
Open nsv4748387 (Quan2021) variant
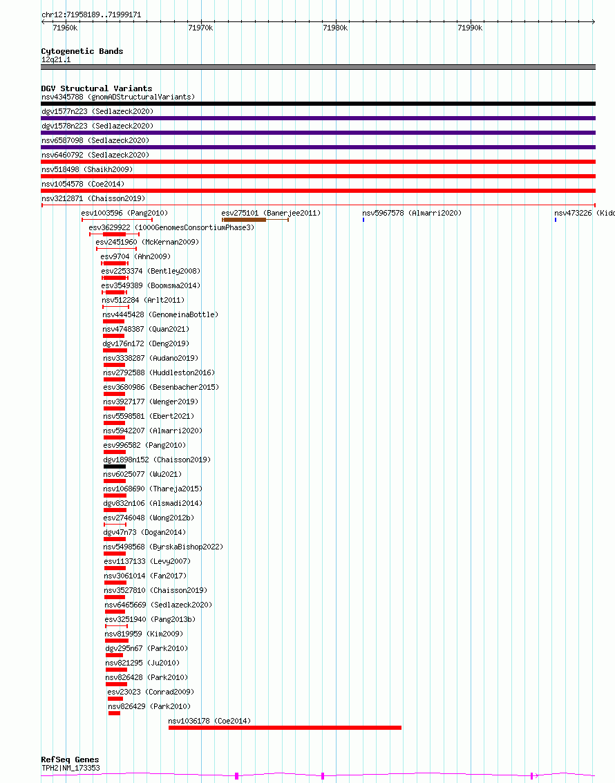(146, 328)
